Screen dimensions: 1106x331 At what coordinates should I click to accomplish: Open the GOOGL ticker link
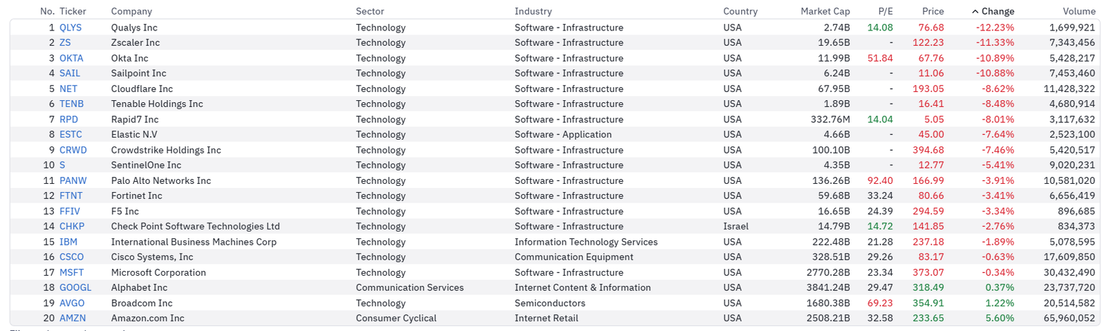click(x=75, y=287)
